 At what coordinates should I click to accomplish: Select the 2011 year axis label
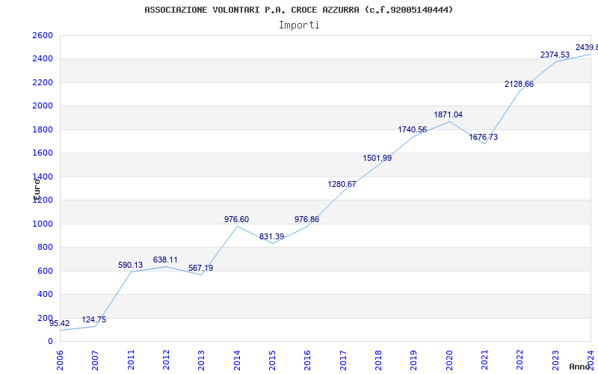(x=131, y=358)
